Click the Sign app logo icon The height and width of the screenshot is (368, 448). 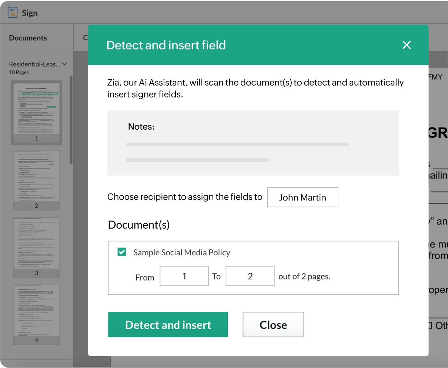coord(13,13)
